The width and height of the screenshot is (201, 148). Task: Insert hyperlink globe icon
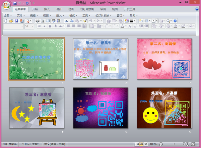[121, 21]
